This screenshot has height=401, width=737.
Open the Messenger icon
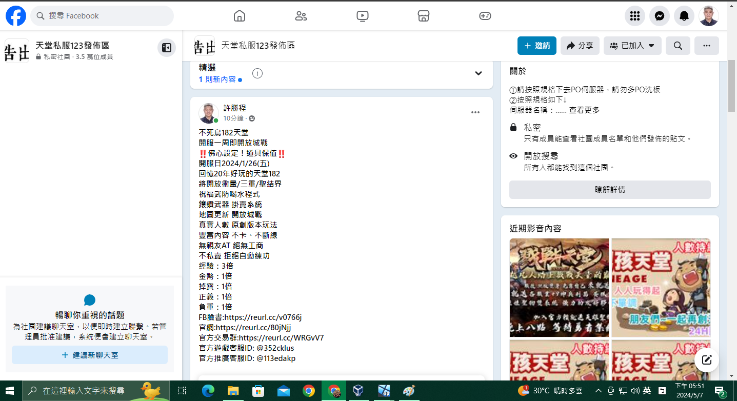tap(660, 16)
